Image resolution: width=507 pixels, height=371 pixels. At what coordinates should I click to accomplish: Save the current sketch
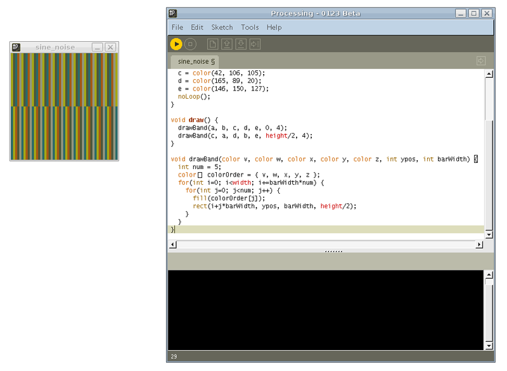tap(241, 44)
